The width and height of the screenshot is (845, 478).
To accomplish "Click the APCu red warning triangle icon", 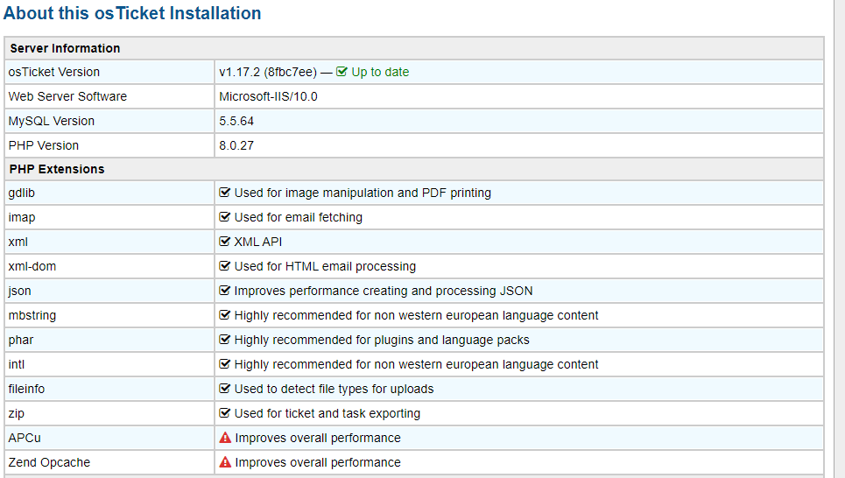I will coord(225,438).
